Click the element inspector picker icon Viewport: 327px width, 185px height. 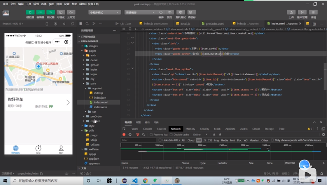point(124,129)
